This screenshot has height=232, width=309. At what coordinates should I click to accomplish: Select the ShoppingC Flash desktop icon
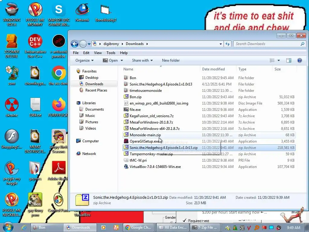(12, 139)
